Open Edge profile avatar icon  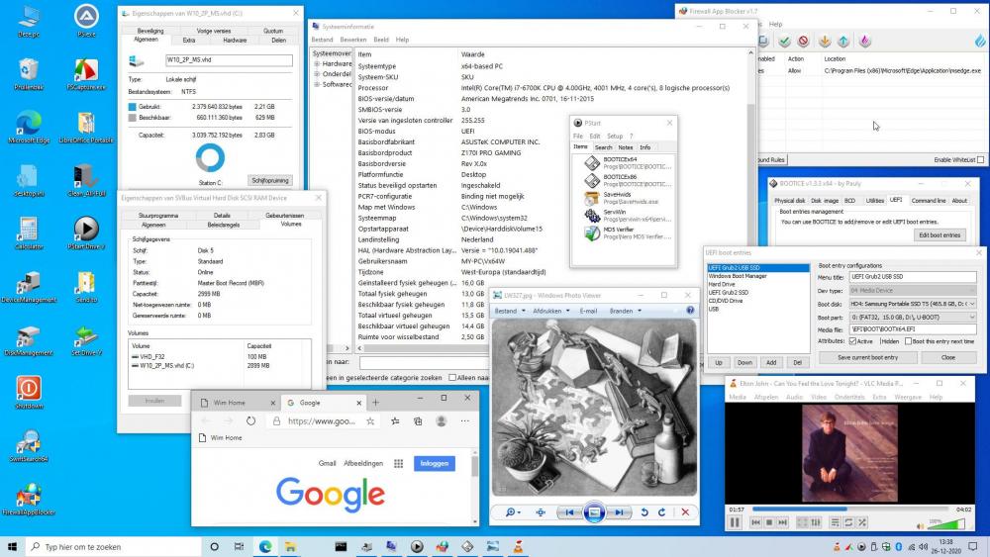pos(442,420)
